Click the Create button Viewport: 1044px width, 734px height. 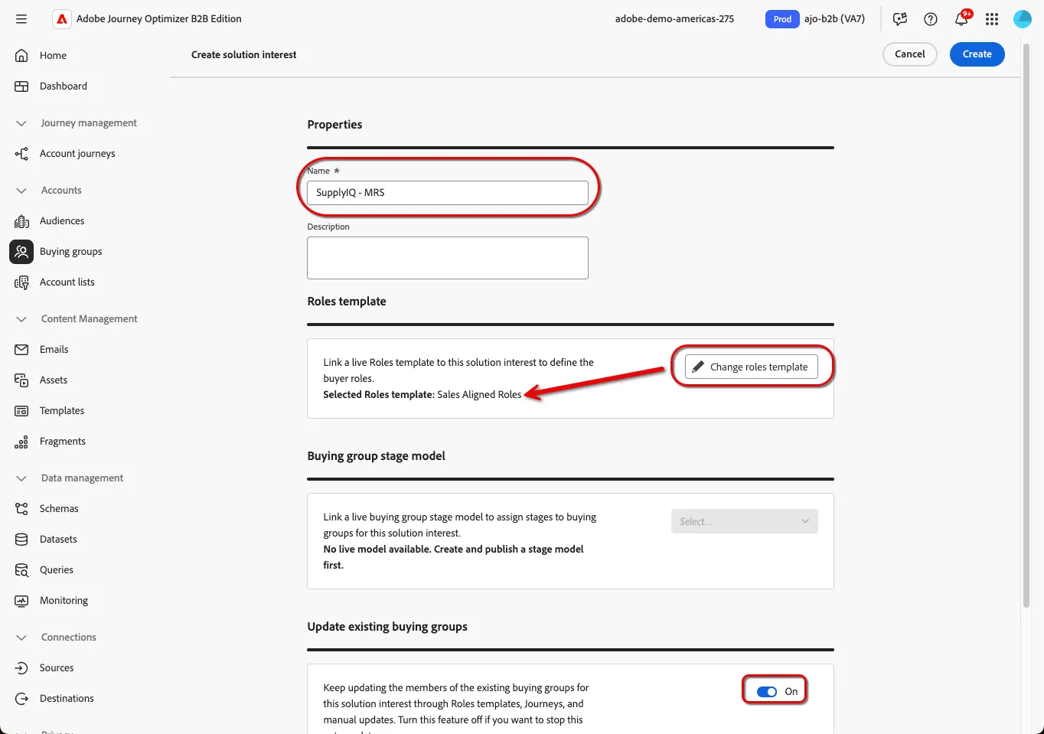[977, 54]
